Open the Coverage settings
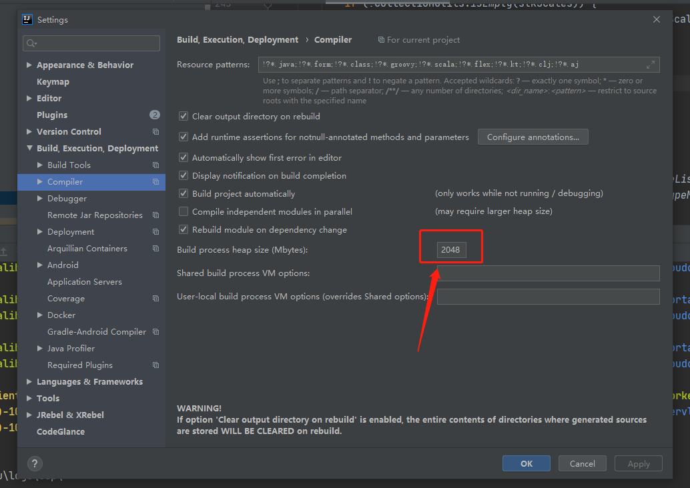The height and width of the screenshot is (488, 690). pyautogui.click(x=66, y=299)
